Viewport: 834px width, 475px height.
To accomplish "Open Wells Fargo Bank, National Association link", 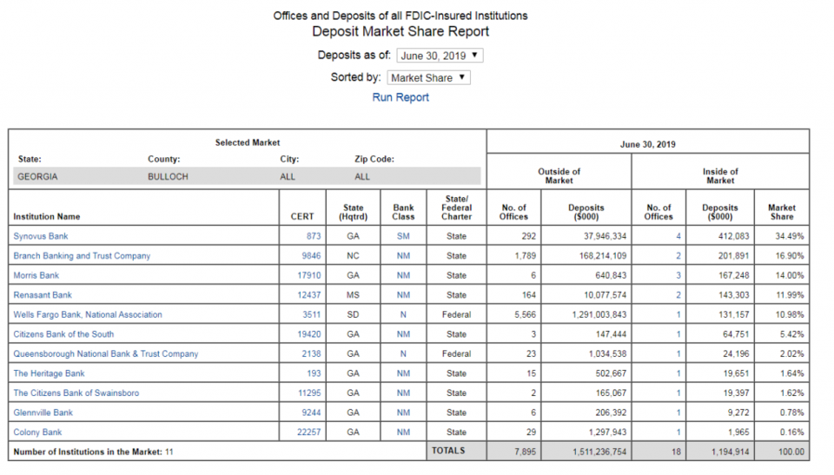I will [x=88, y=315].
